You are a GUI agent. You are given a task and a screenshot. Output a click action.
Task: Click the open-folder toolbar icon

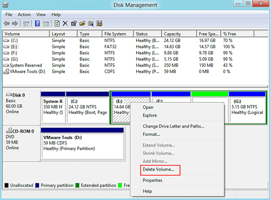82,24
